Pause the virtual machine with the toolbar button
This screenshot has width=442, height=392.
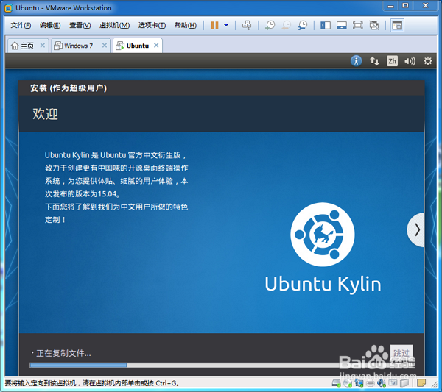pos(215,25)
